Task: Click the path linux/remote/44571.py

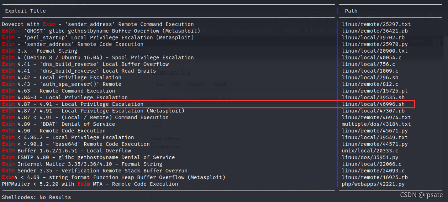Action: click(375, 144)
